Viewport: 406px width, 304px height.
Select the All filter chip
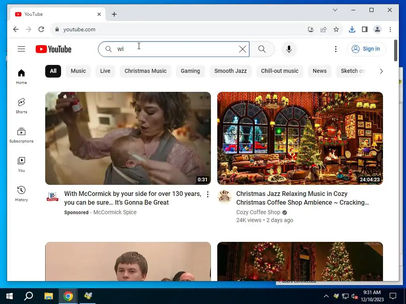[53, 71]
